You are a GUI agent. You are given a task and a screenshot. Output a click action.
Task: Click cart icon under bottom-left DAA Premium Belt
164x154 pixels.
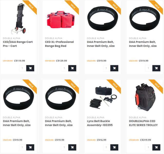coord(30,147)
